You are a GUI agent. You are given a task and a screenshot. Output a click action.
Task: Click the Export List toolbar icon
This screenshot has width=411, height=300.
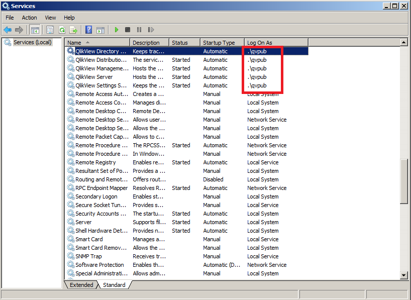[73, 30]
